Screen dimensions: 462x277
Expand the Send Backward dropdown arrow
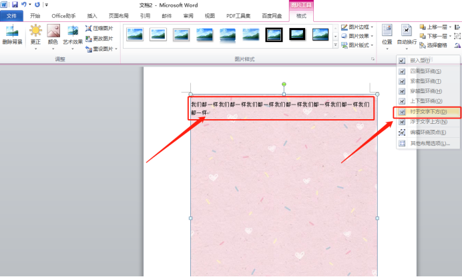coord(450,36)
